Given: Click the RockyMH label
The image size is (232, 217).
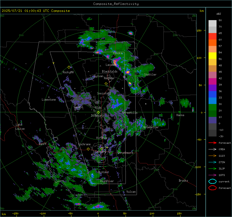Looking at the screenshot, I should (x=68, y=72).
